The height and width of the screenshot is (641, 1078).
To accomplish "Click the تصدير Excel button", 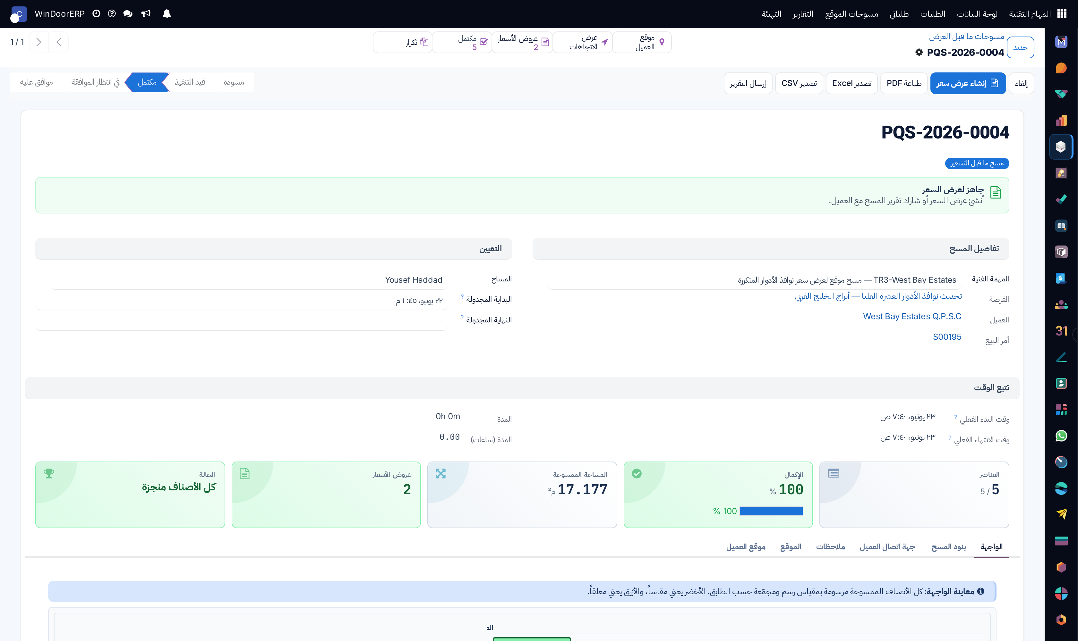I will [851, 83].
